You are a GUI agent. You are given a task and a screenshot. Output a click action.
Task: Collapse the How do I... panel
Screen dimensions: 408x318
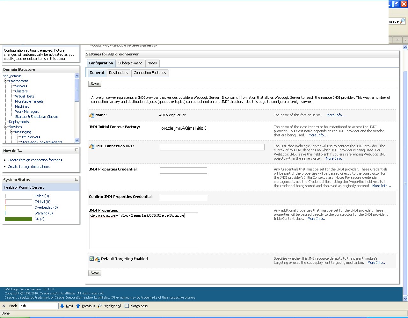[76, 150]
